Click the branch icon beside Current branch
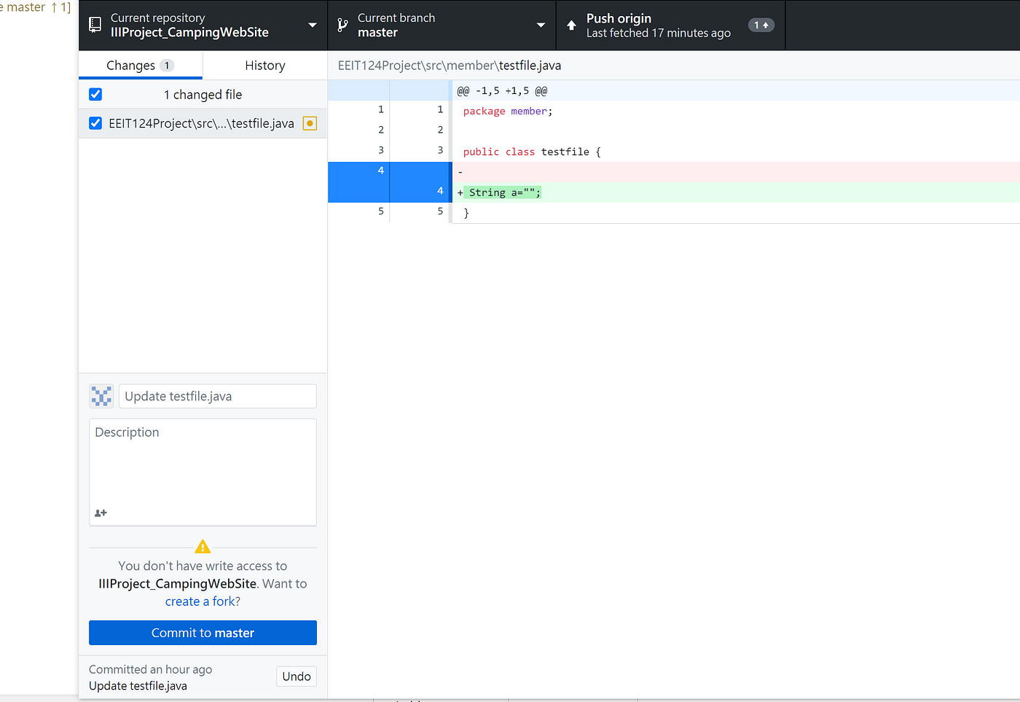Screen dimensions: 1020x702 point(342,25)
